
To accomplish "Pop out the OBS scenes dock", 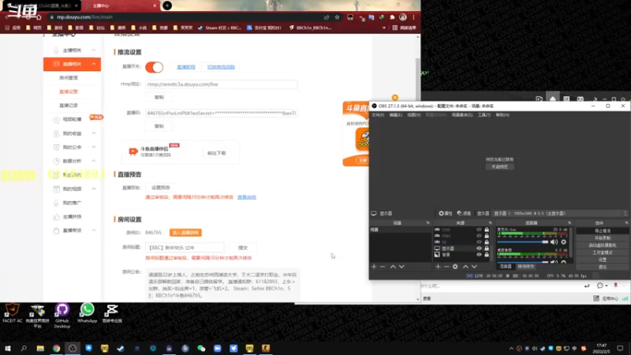I will point(428,222).
